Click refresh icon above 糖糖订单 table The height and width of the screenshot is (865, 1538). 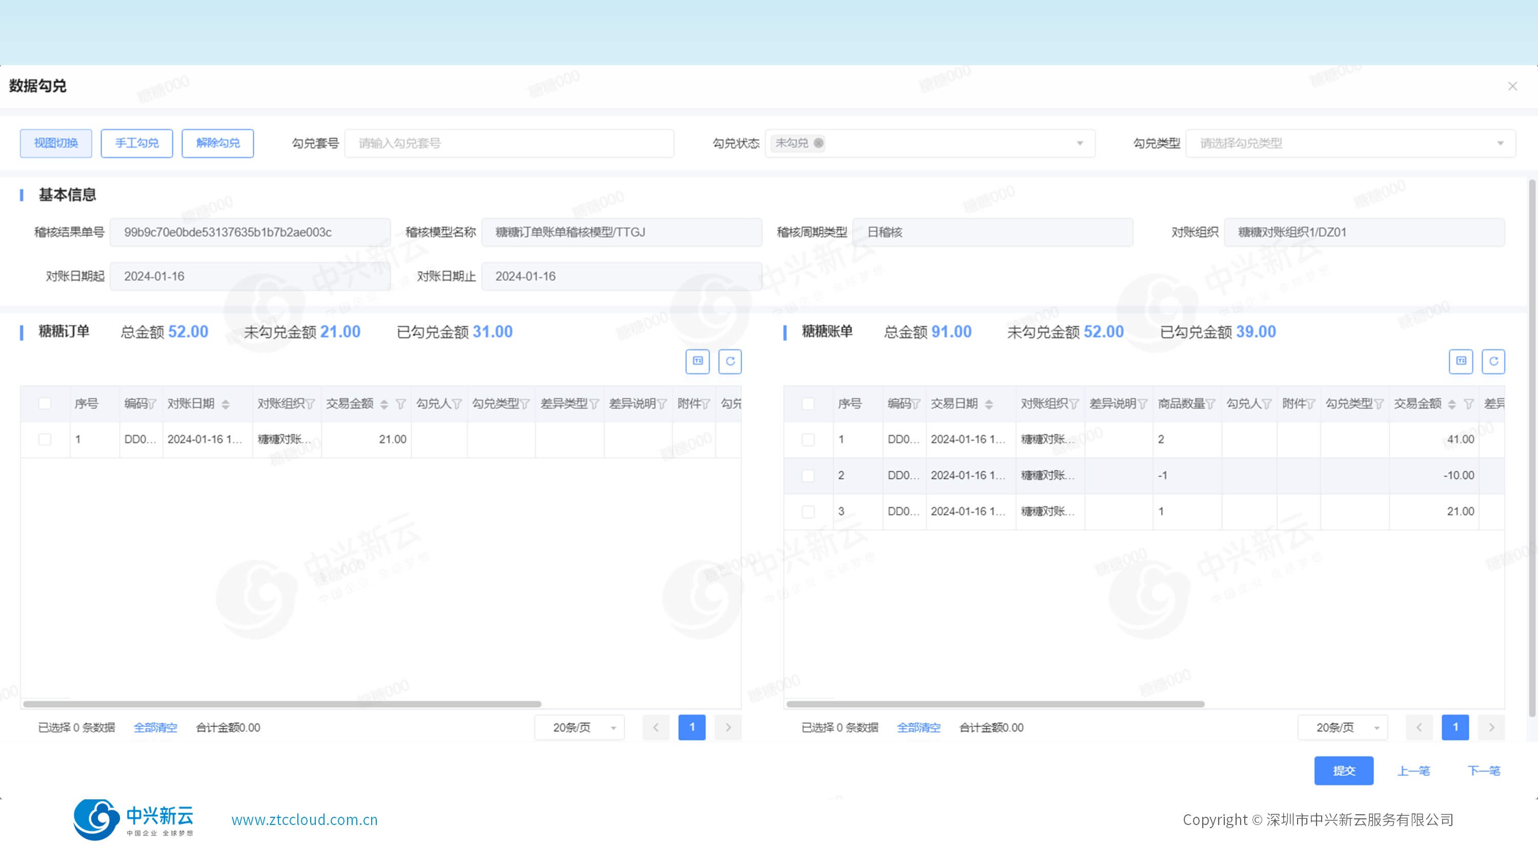[730, 361]
